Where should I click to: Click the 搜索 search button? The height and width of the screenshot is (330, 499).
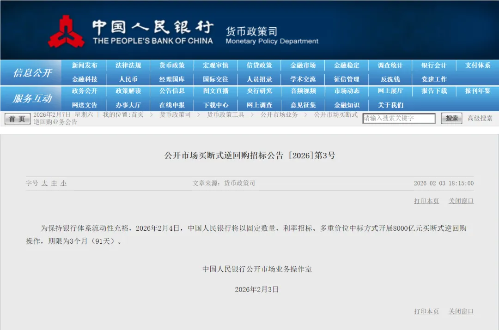coord(451,119)
